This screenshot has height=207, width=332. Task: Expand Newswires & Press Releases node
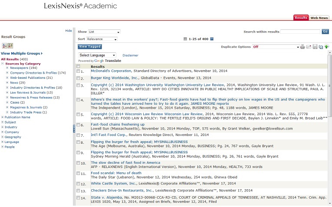[7, 97]
